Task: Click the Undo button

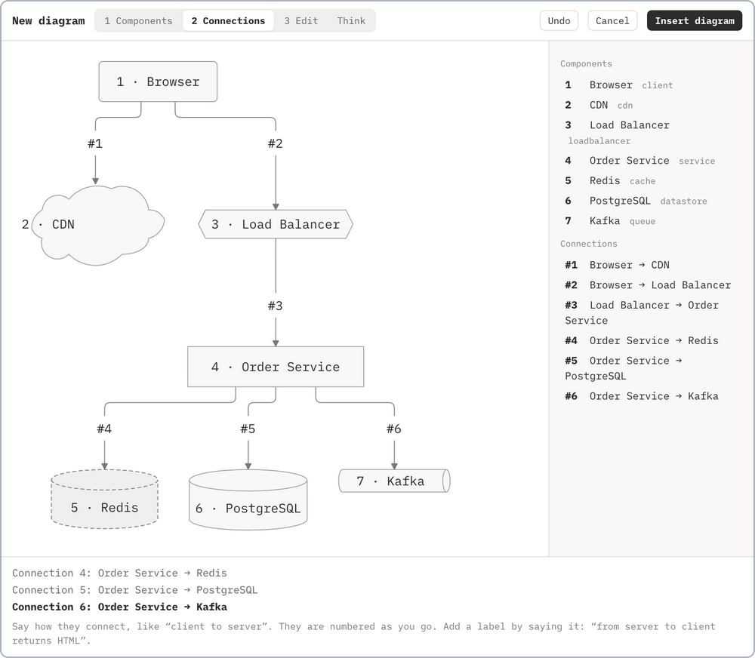Action: pos(559,20)
